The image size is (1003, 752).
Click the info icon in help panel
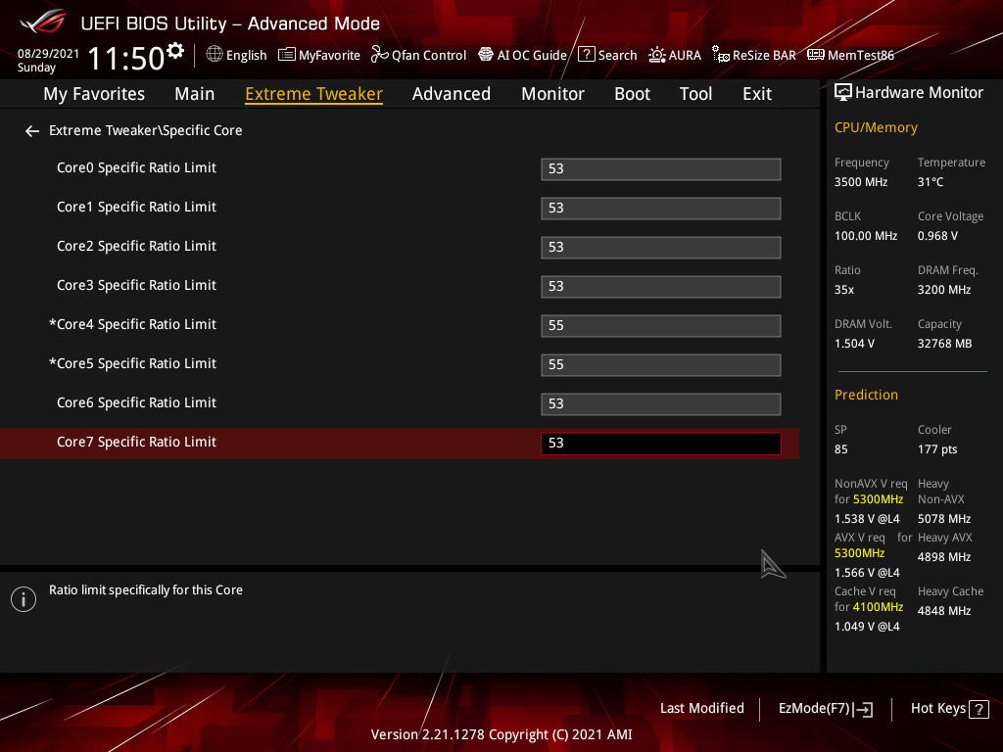[24, 599]
